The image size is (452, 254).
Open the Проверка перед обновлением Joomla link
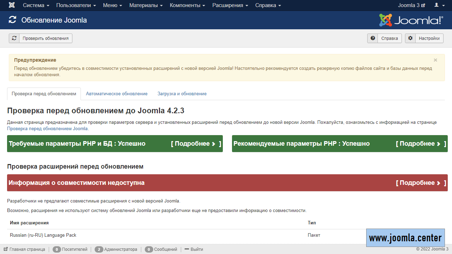click(48, 129)
